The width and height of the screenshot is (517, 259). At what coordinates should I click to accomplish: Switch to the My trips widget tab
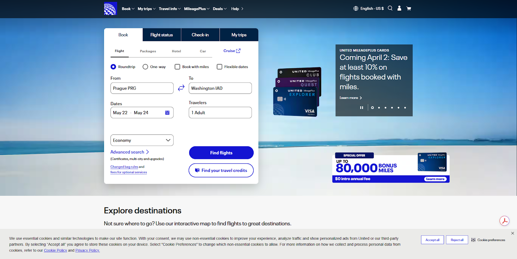tap(239, 35)
